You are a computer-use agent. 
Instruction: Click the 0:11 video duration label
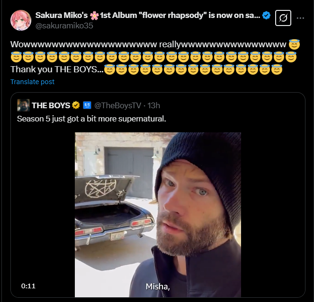tap(28, 286)
